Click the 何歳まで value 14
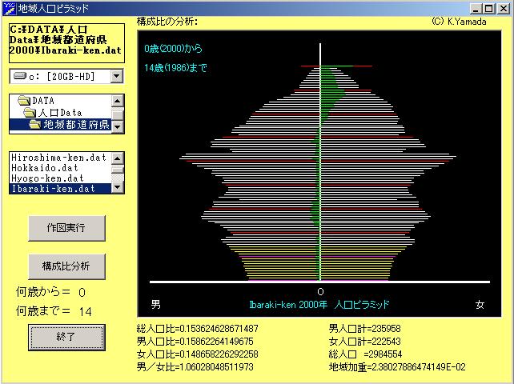The image size is (514, 384). click(85, 311)
